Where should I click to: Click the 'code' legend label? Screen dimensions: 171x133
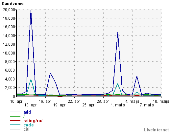pos(29,125)
